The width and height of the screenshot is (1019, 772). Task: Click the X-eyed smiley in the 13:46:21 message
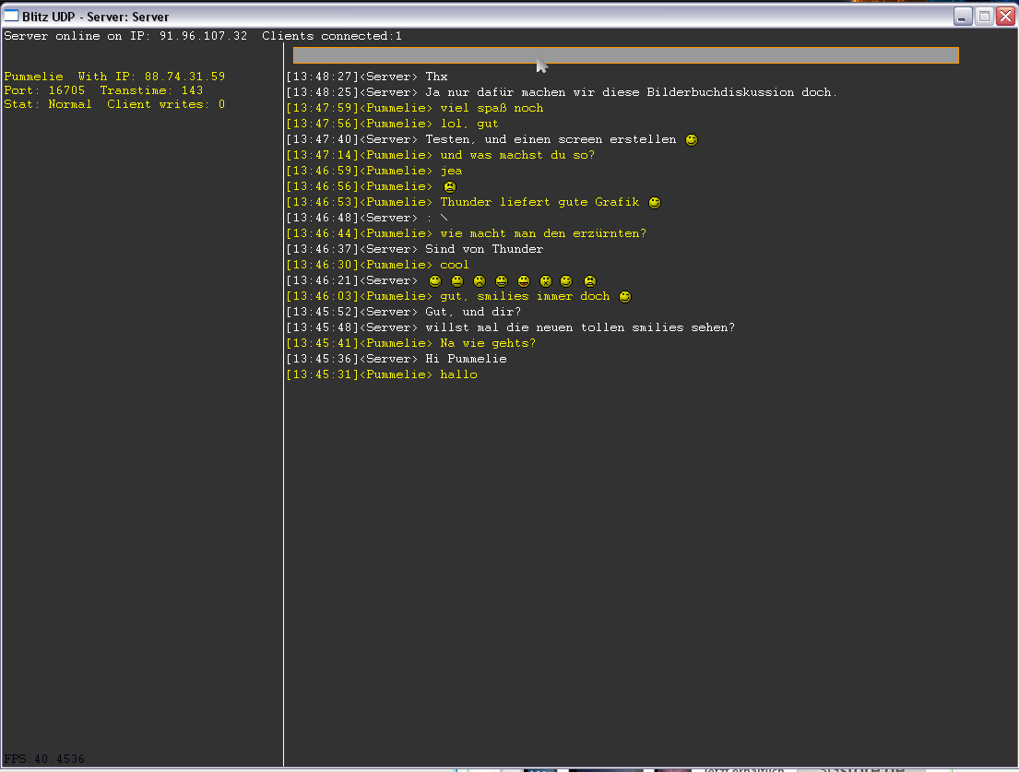click(546, 280)
